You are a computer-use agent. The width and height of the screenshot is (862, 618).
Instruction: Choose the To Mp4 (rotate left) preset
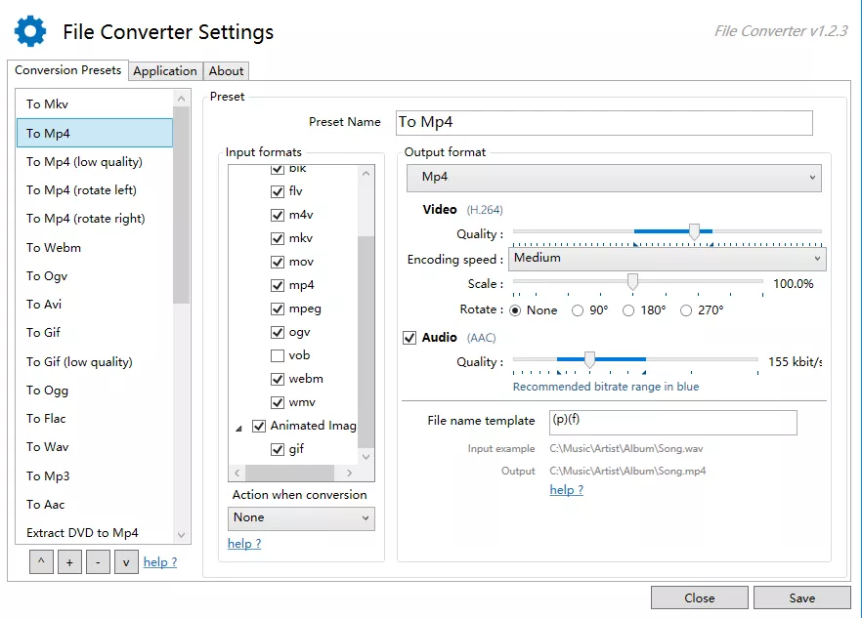point(95,190)
